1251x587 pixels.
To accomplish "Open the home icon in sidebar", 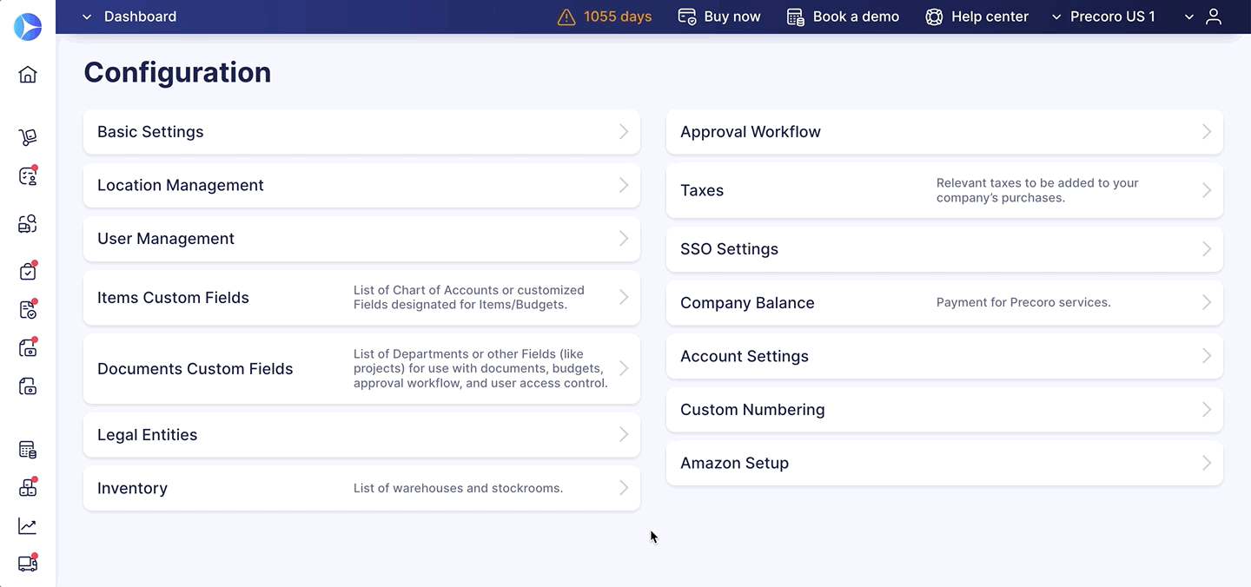I will [x=28, y=75].
